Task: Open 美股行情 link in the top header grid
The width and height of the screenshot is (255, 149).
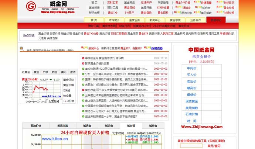Action: click(x=146, y=7)
